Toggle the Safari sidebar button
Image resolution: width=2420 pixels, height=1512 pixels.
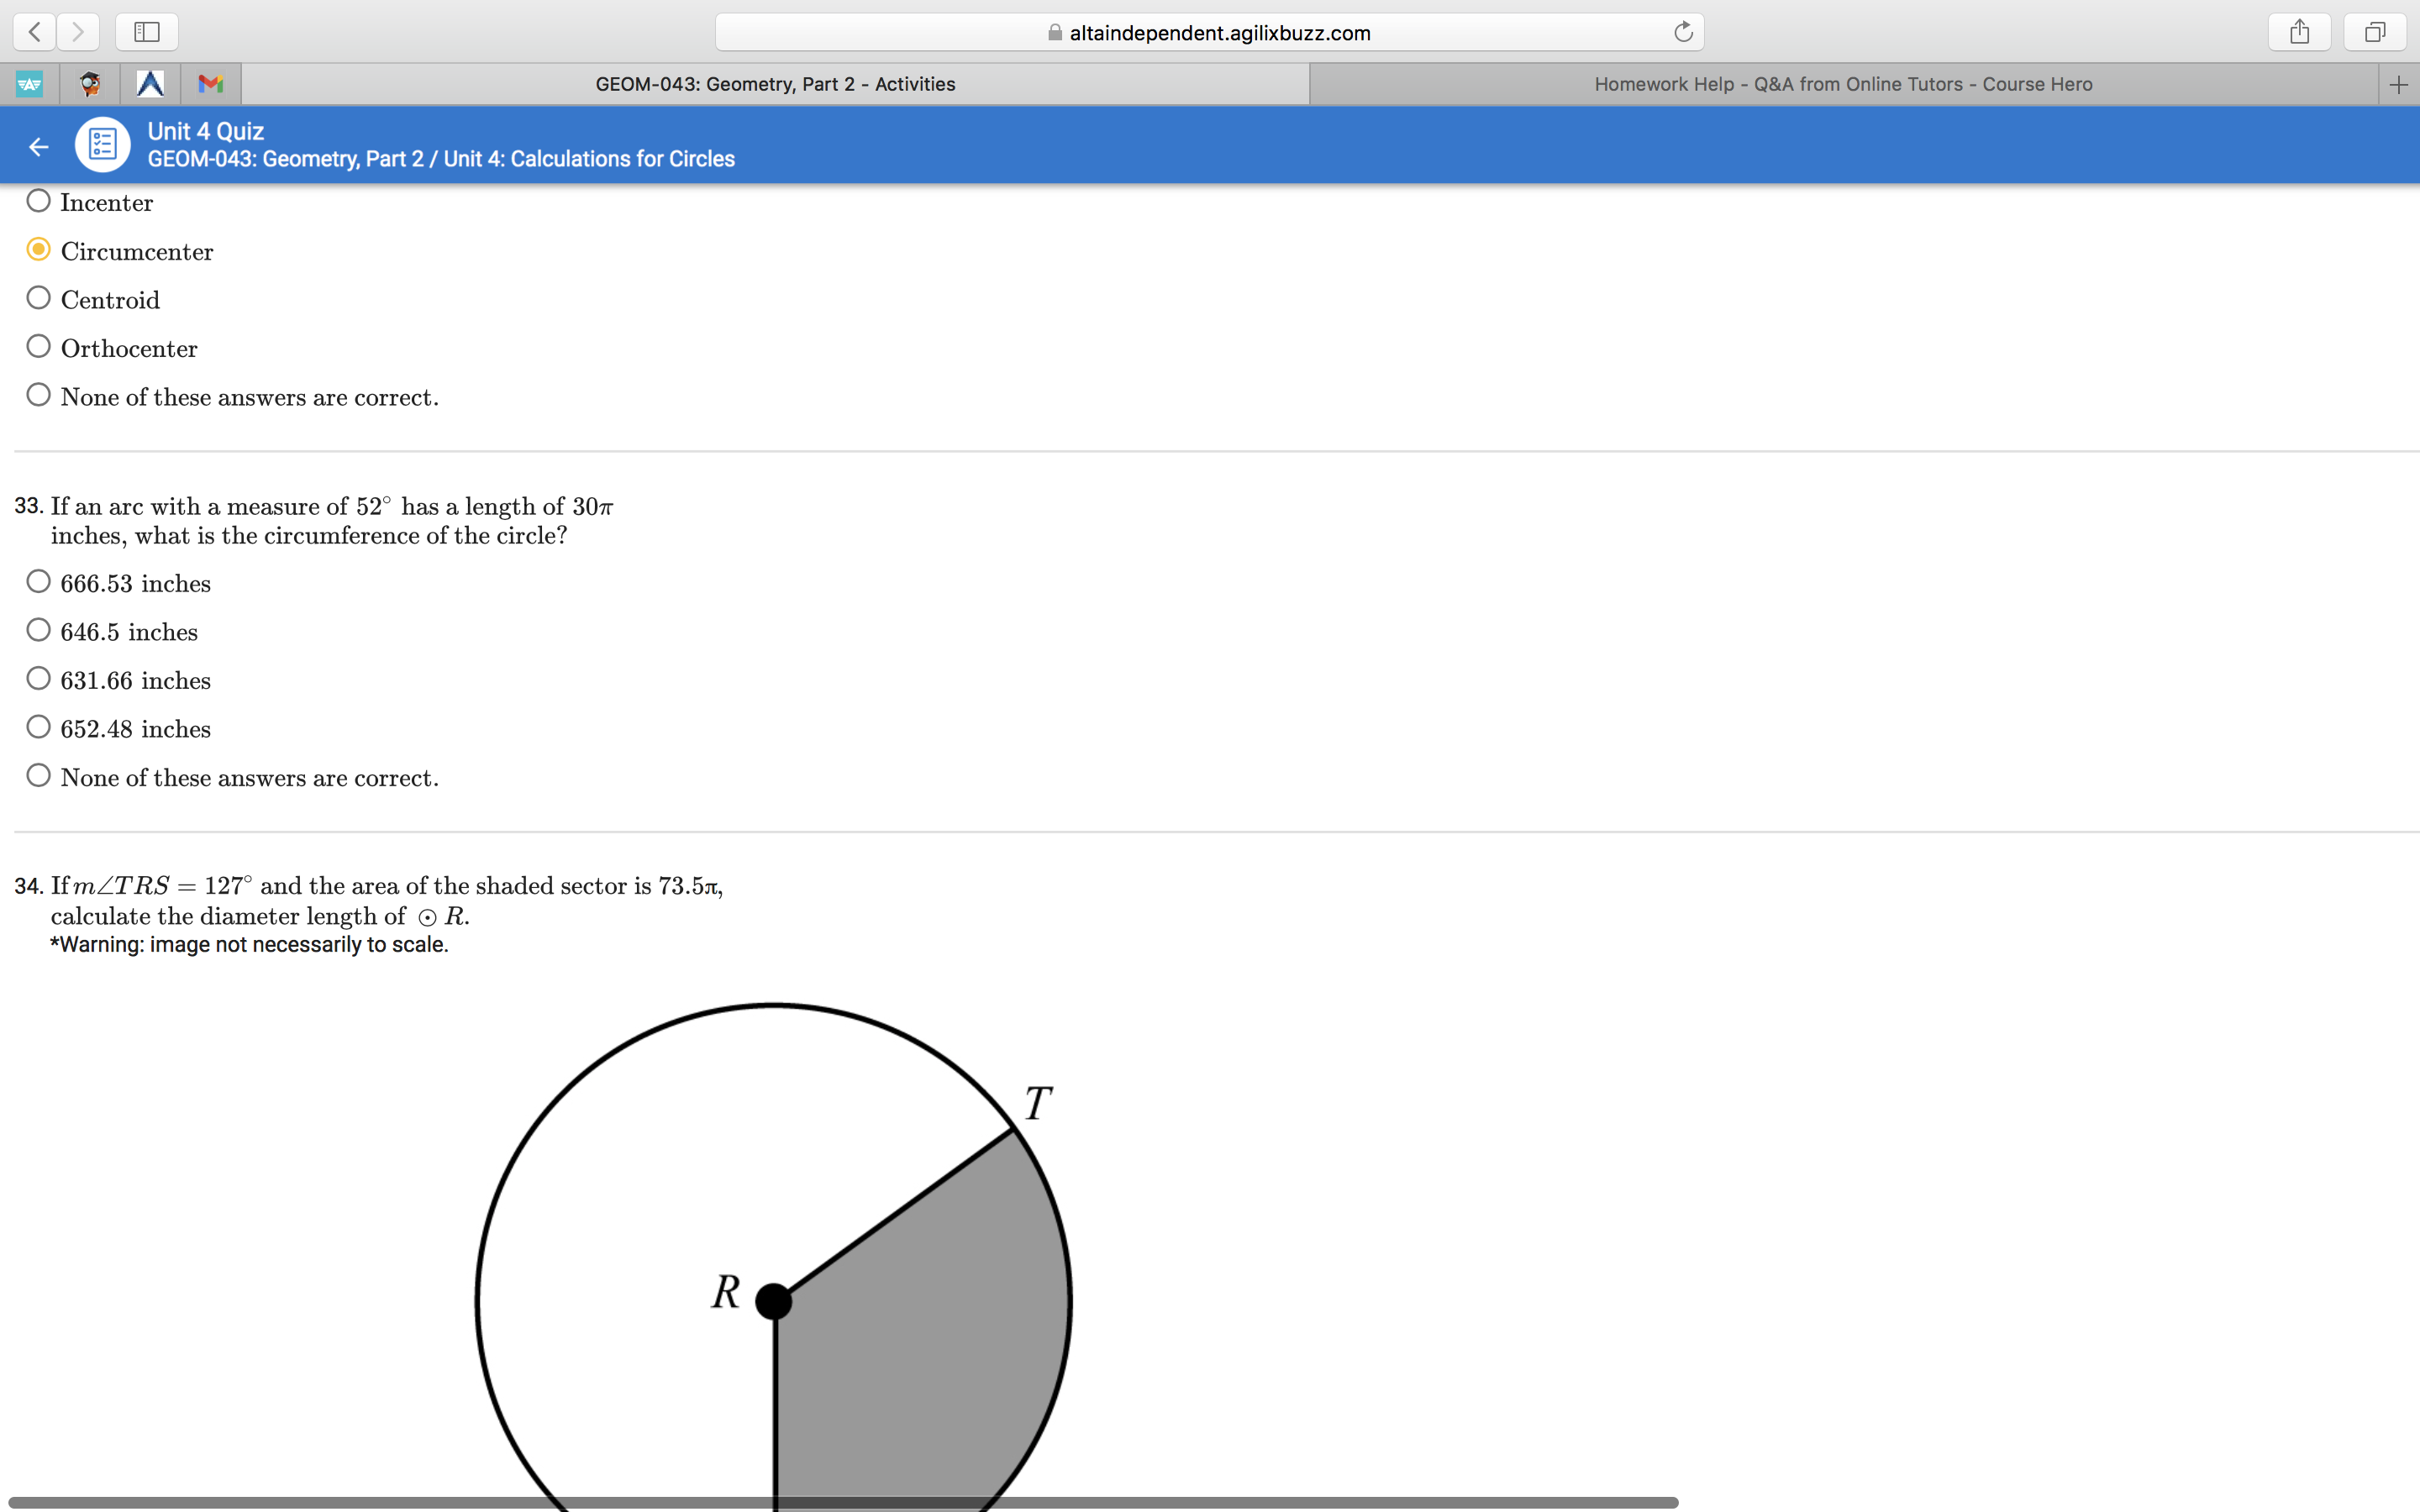[x=147, y=32]
